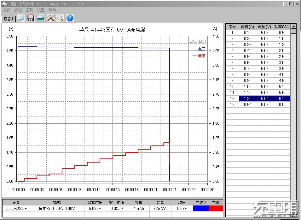Switch to the 设备1 tab
This screenshot has height=220, width=301.
pyautogui.click(x=9, y=19)
